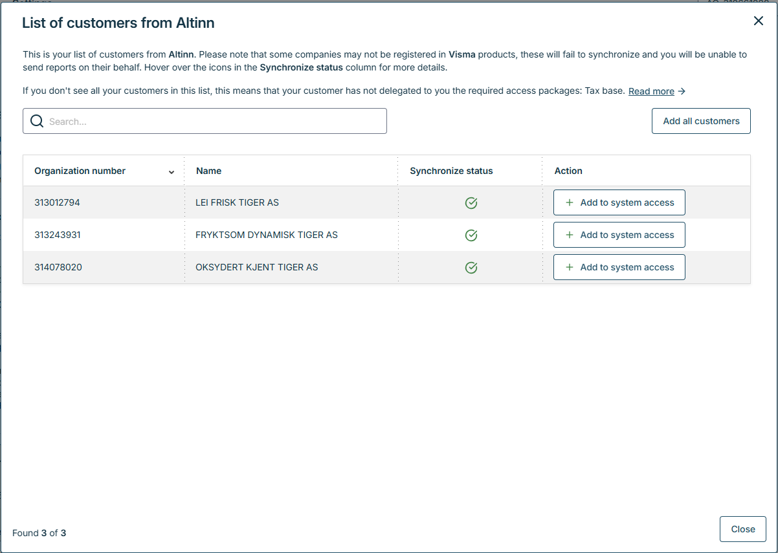Click the name LEI FRISK TIGER AS
The width and height of the screenshot is (778, 553).
pos(237,202)
